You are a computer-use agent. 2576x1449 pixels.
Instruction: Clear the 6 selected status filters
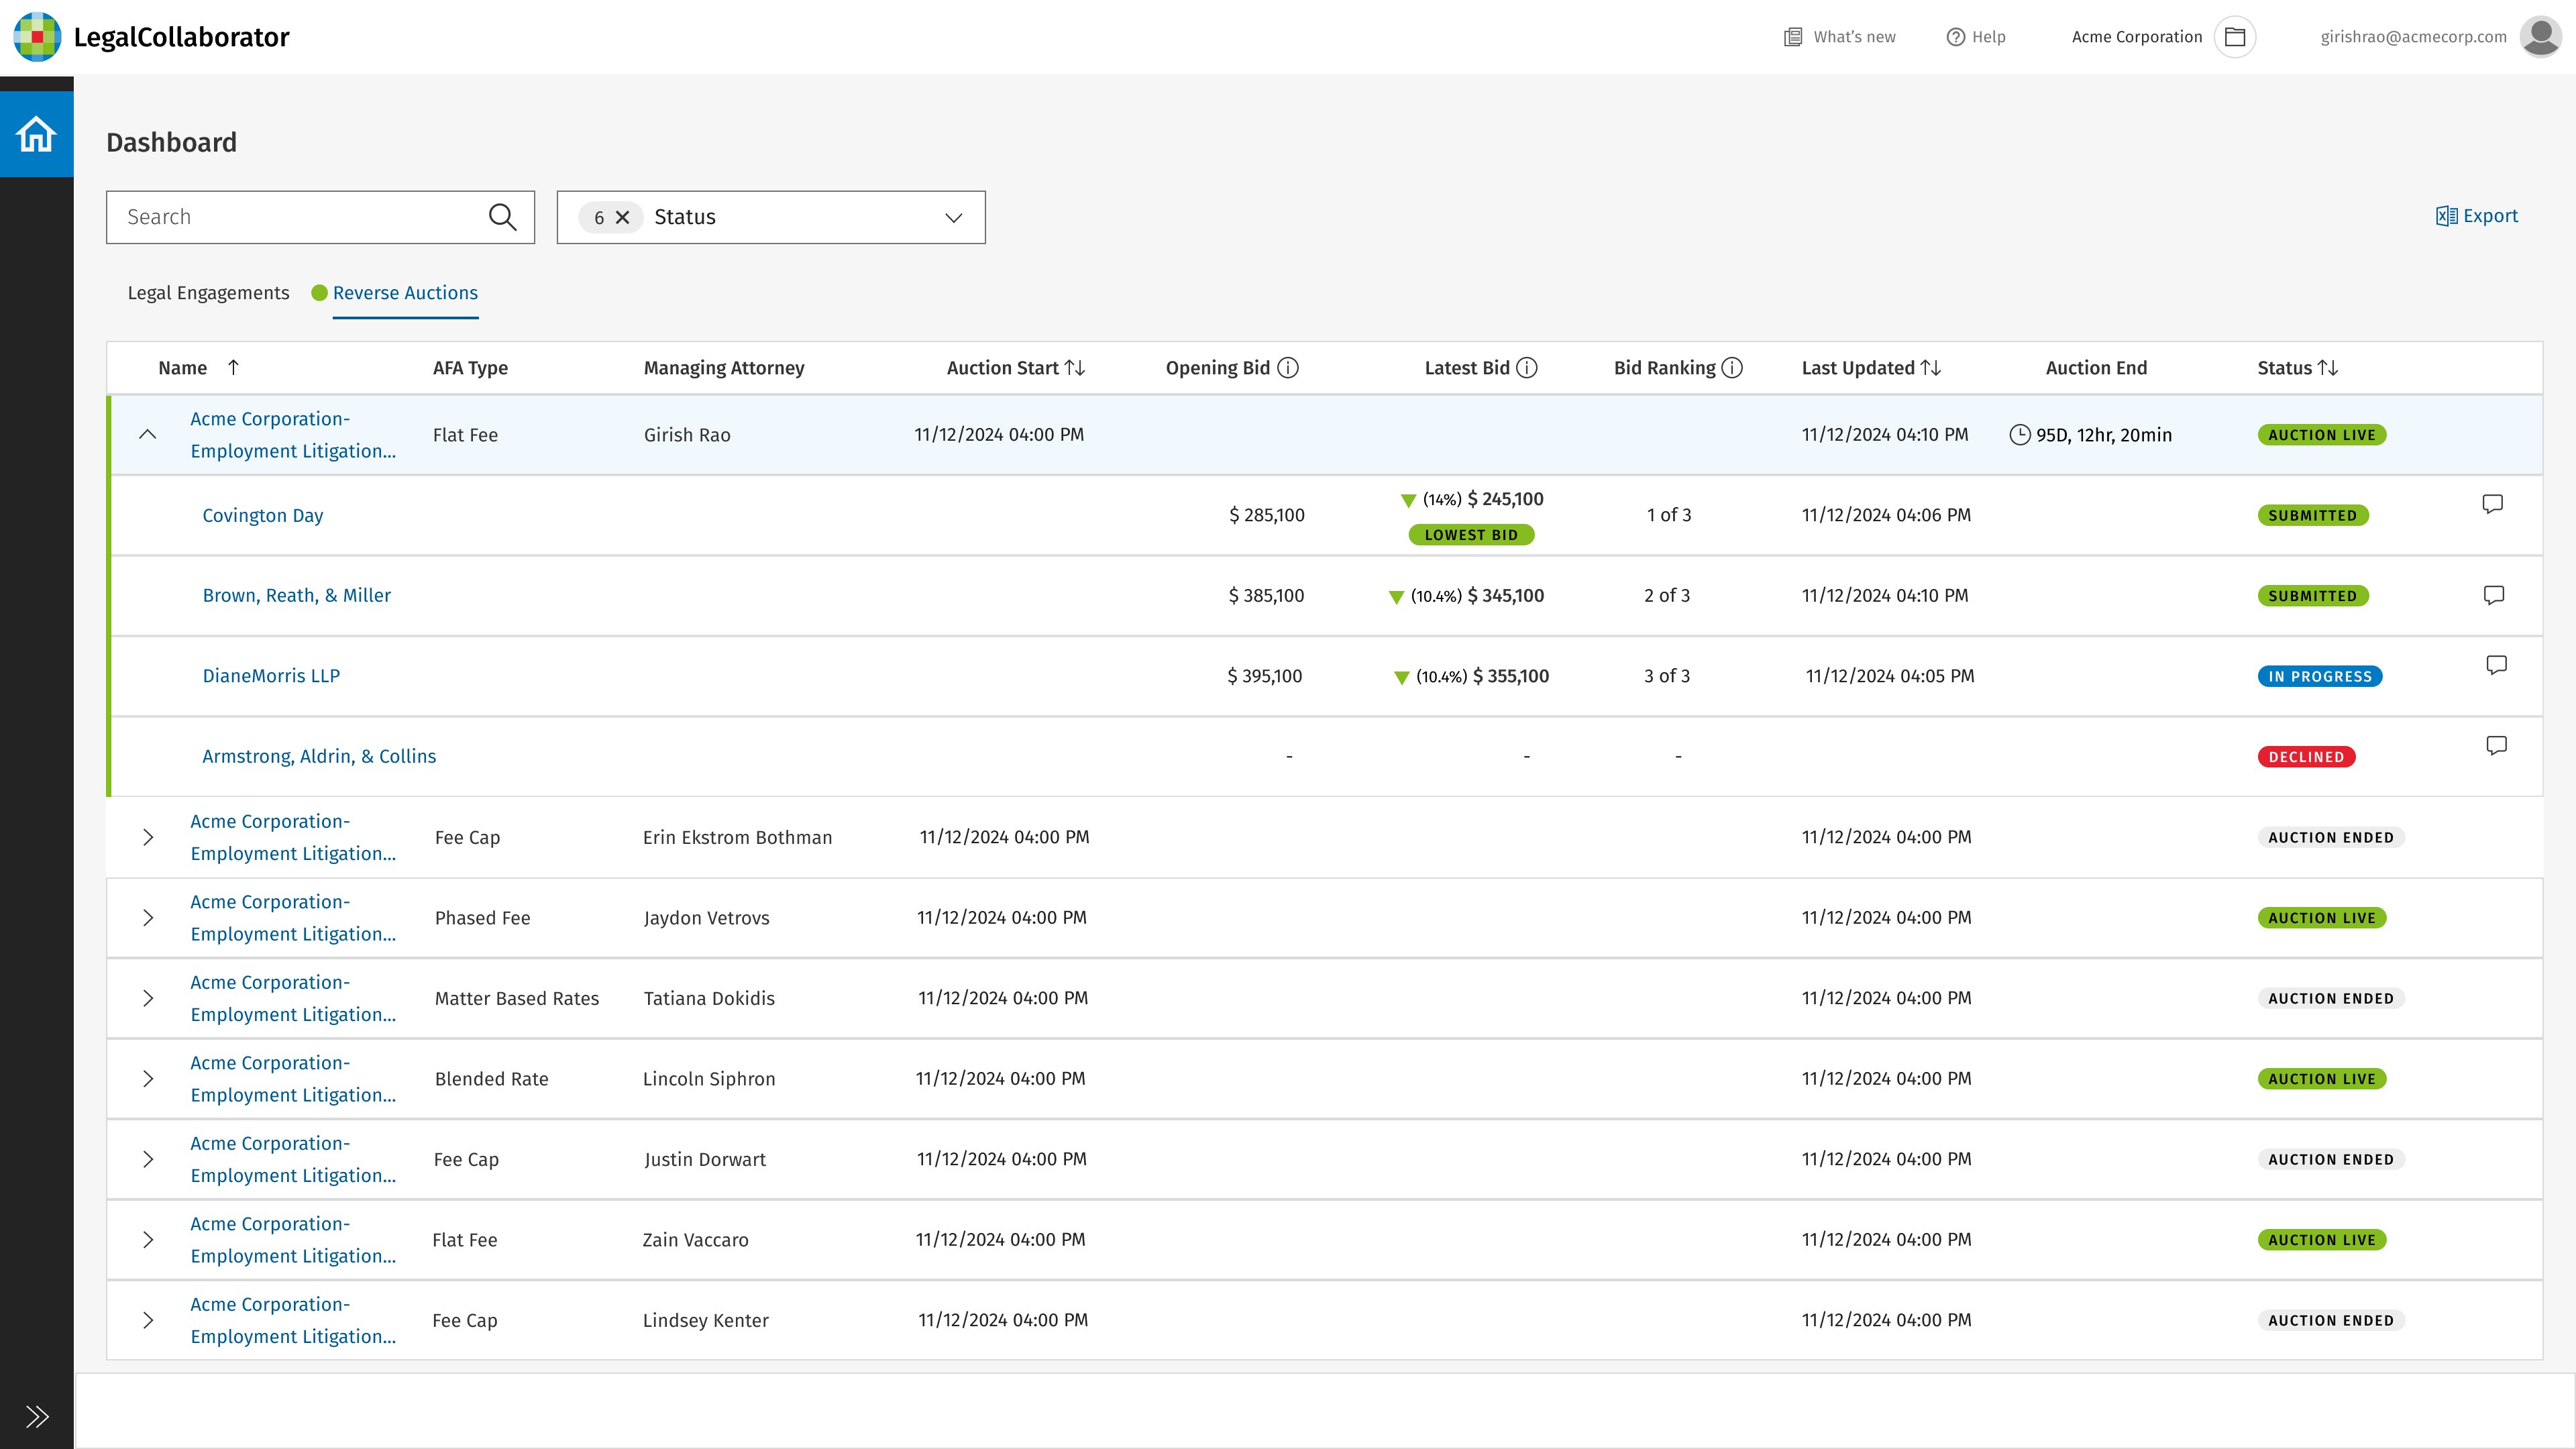pyautogui.click(x=622, y=217)
